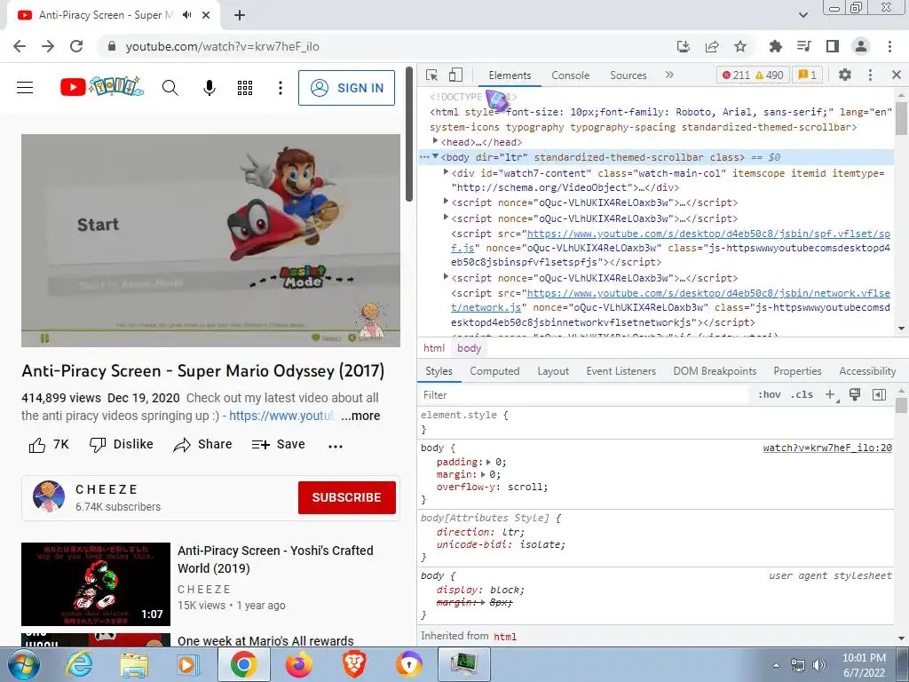Show more DevTools tabs chevron
This screenshot has height=682, width=909.
coord(669,75)
